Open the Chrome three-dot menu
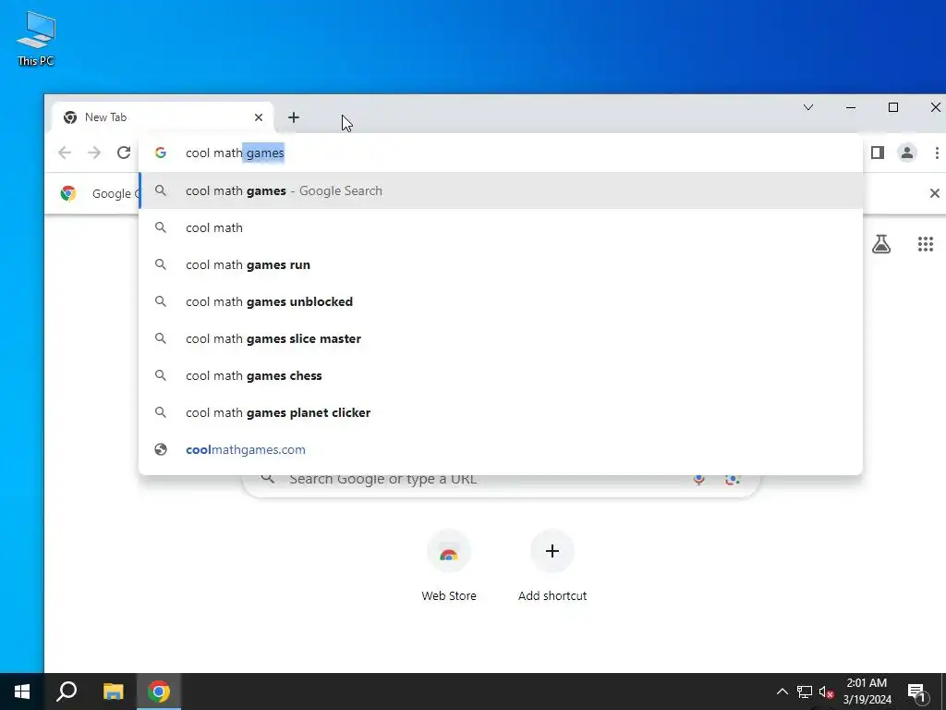The height and width of the screenshot is (710, 946). coord(937,153)
